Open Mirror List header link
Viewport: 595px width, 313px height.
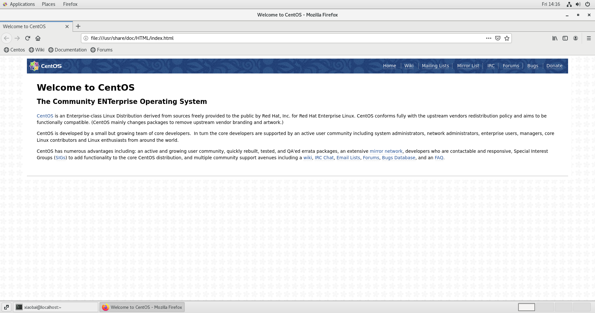(468, 66)
